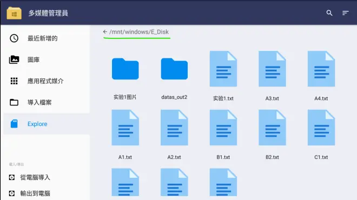Open the 实验1.txt file icon

coord(223,69)
